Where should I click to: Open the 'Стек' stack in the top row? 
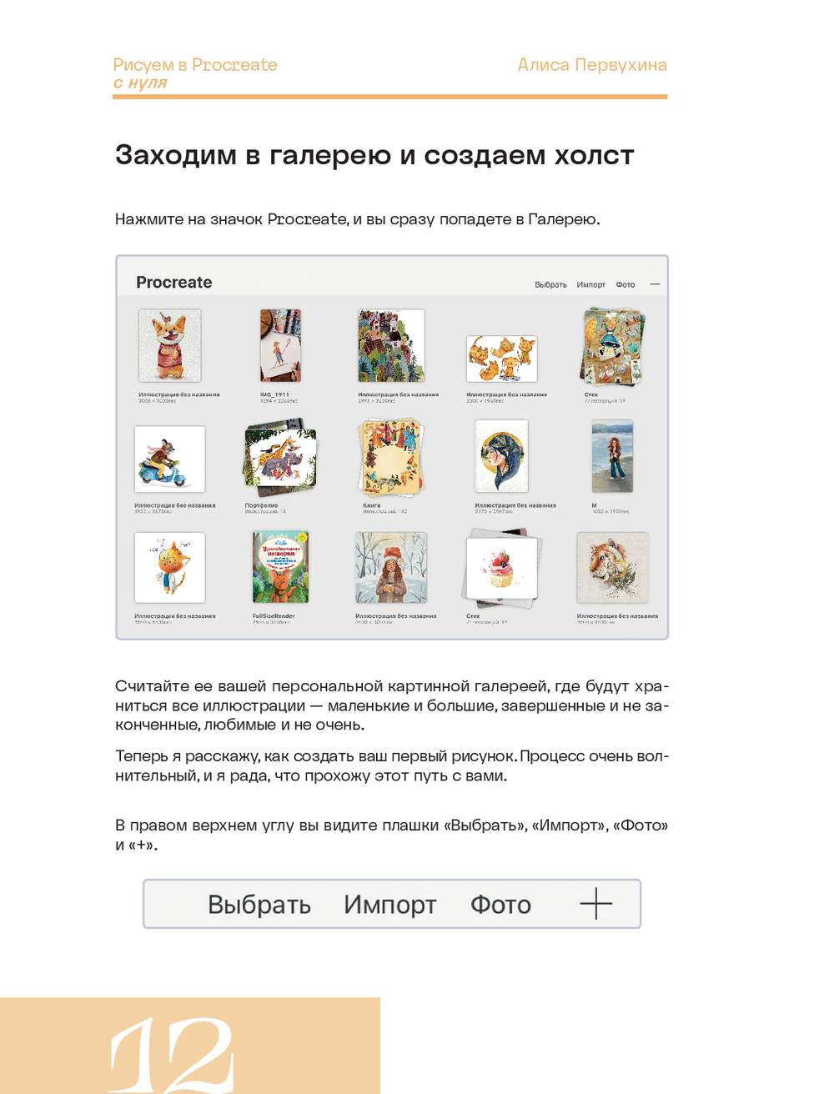[x=614, y=346]
